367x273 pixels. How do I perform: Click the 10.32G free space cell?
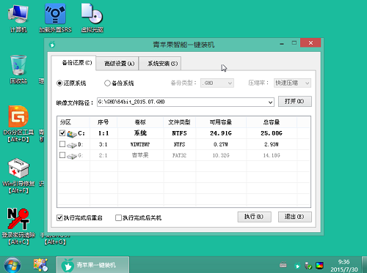coord(221,155)
